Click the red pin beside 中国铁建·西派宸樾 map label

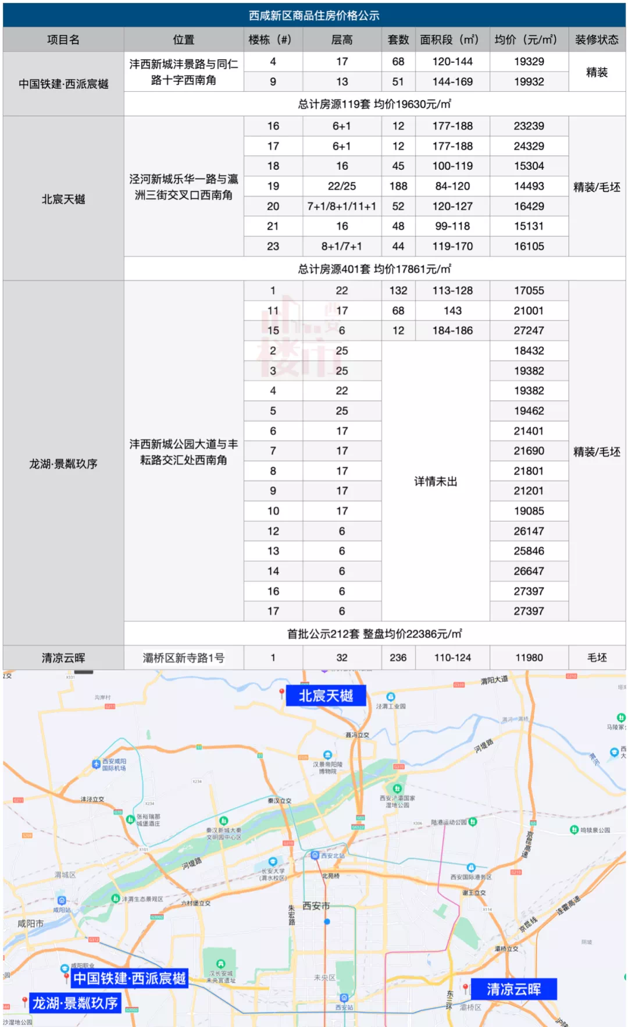pyautogui.click(x=66, y=978)
